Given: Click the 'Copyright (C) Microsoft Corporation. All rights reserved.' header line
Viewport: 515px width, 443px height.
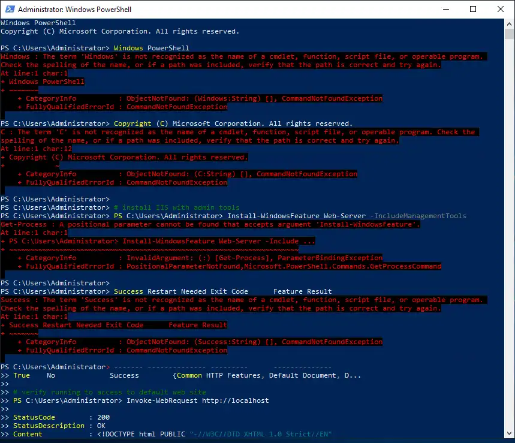Looking at the screenshot, I should [120, 31].
